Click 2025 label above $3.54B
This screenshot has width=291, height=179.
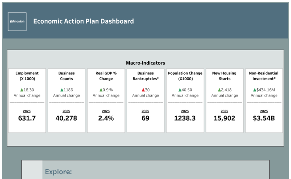click(x=264, y=111)
